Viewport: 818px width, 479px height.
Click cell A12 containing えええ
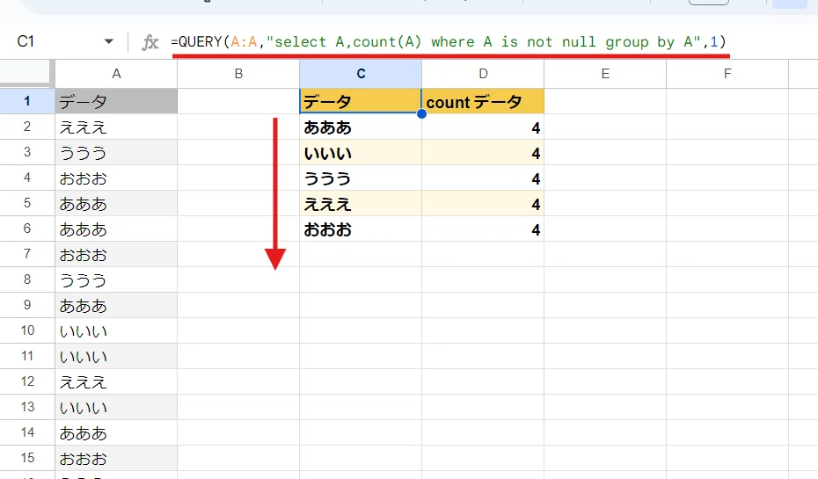pyautogui.click(x=116, y=382)
